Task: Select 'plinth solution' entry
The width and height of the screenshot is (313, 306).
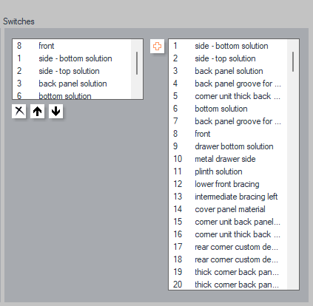Action: coord(228,171)
